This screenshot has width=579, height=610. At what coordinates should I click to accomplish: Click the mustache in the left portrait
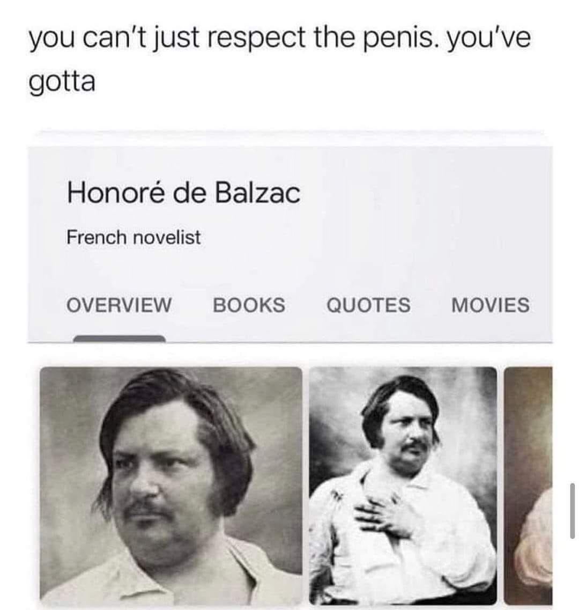click(150, 510)
